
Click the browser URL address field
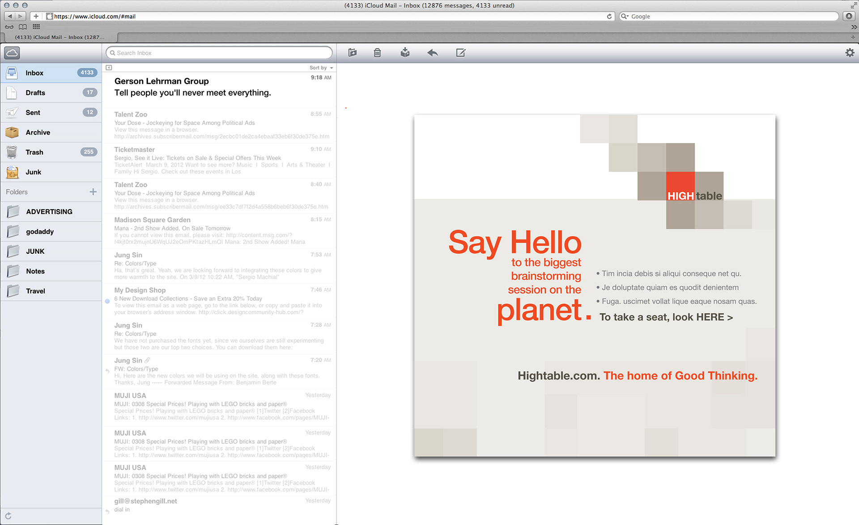coord(329,16)
